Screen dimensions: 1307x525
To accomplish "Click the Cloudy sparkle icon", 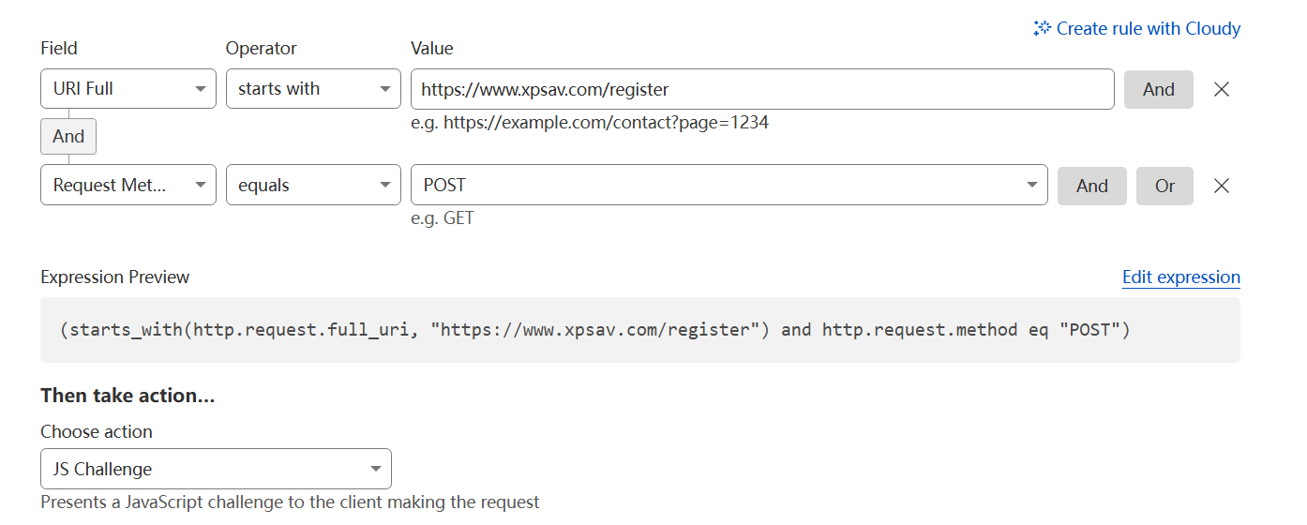I will coord(1042,29).
